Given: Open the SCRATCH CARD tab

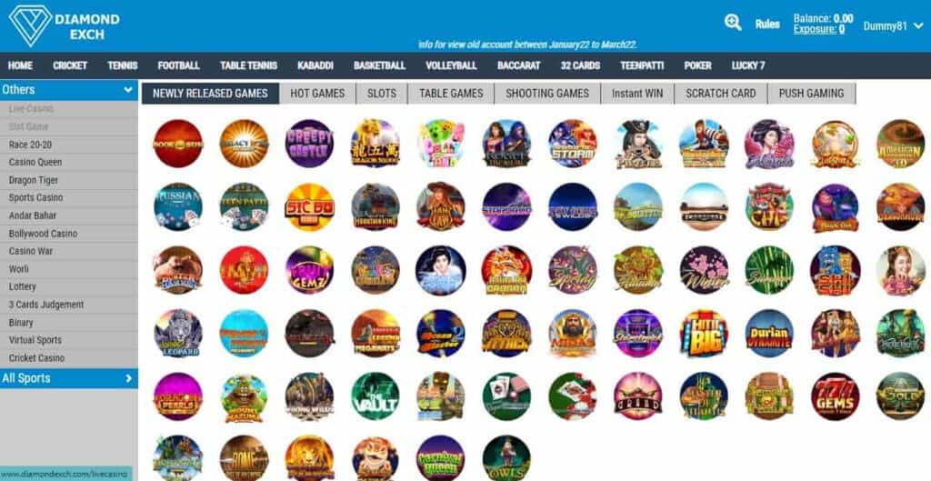Looking at the screenshot, I should point(721,94).
